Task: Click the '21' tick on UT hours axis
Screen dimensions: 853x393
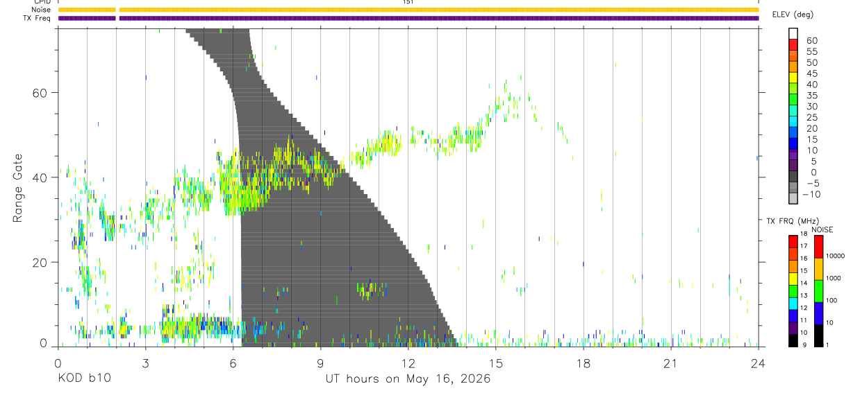Action: 671,363
